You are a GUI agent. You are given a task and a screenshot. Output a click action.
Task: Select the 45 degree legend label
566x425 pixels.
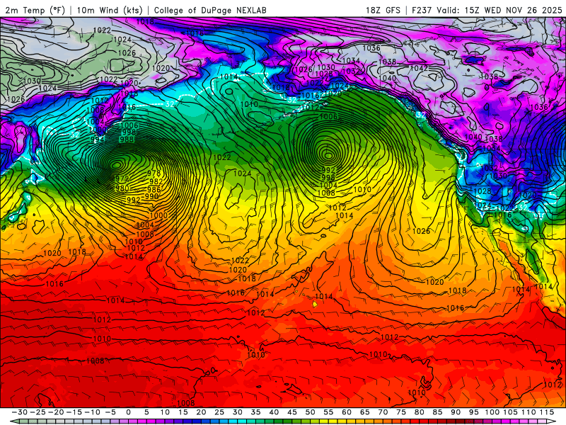coord(292,412)
